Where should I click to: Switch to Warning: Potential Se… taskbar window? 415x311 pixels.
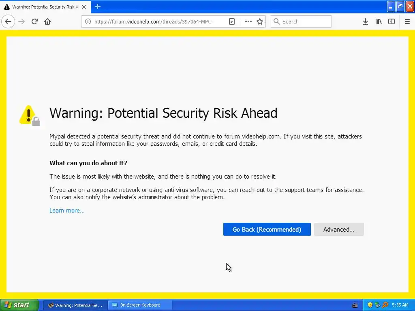[75, 305]
